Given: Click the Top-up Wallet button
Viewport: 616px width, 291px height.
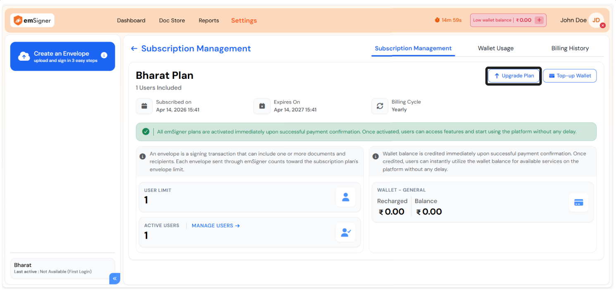Looking at the screenshot, I should click(x=569, y=76).
